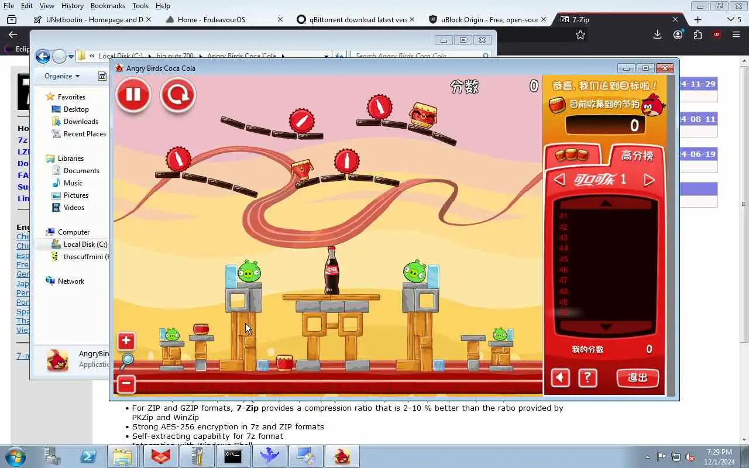Open the Command Prompt taskbar icon
Viewport: 749px width, 468px height.
(233, 456)
